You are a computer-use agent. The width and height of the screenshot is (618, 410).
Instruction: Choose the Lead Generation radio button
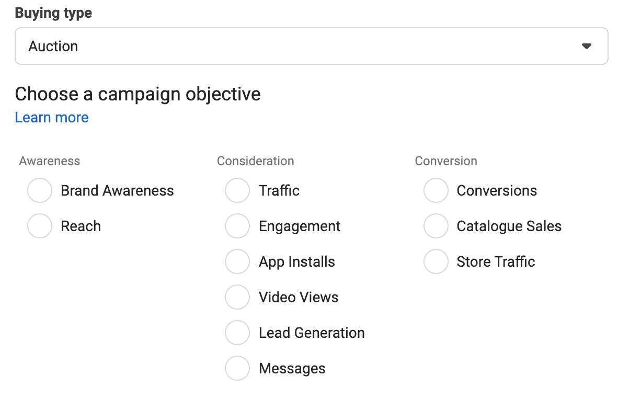click(x=237, y=333)
